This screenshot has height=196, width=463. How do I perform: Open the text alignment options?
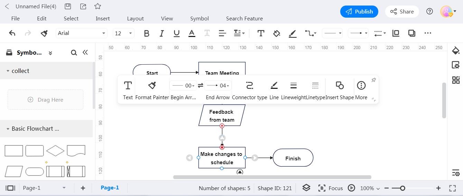(222, 33)
